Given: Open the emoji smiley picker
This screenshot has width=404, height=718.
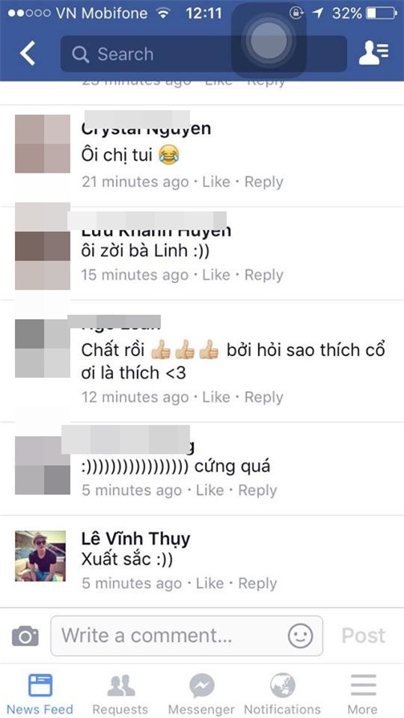Looking at the screenshot, I should 301,636.
